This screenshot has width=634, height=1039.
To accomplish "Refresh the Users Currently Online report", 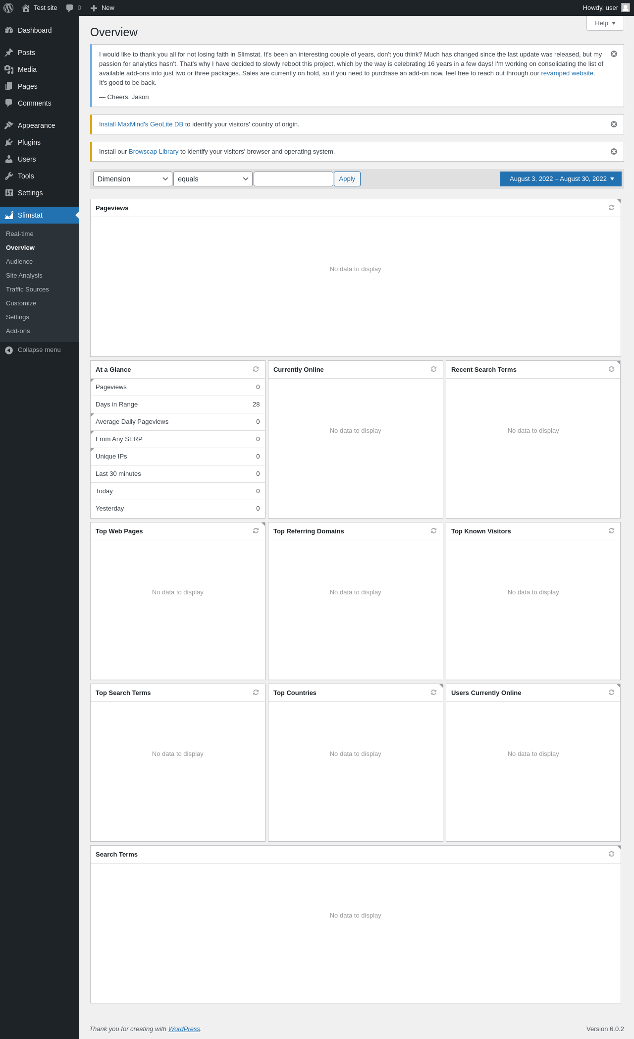I will [611, 693].
